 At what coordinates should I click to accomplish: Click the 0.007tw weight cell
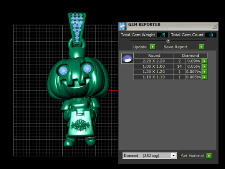tap(194, 72)
